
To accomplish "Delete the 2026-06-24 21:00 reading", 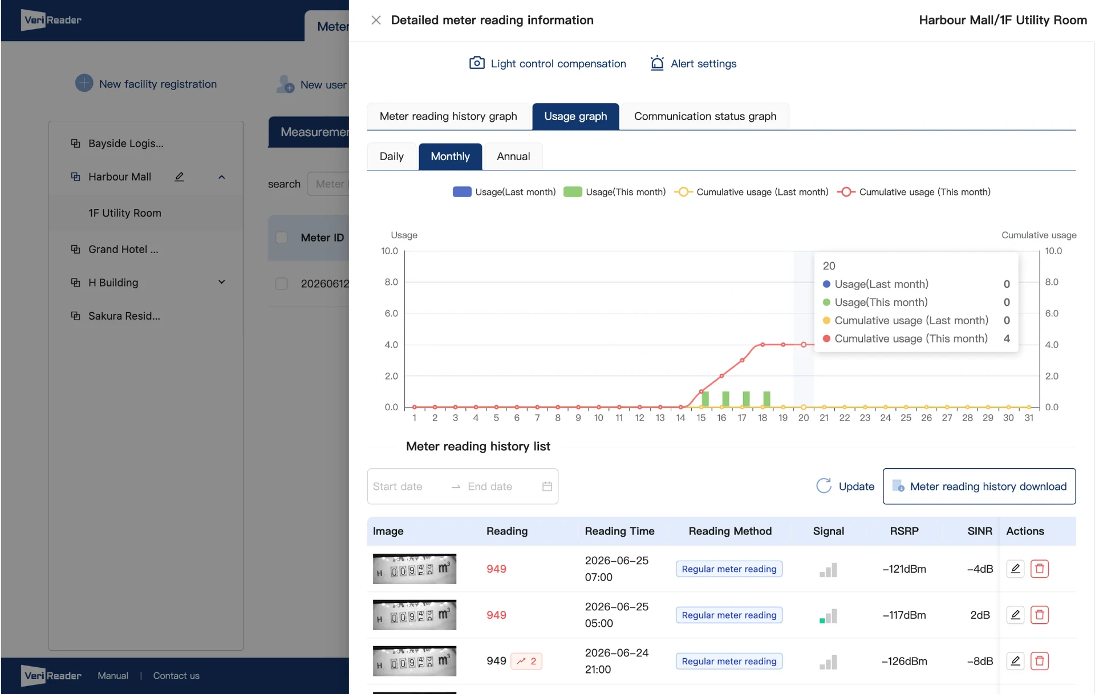I will [1040, 661].
